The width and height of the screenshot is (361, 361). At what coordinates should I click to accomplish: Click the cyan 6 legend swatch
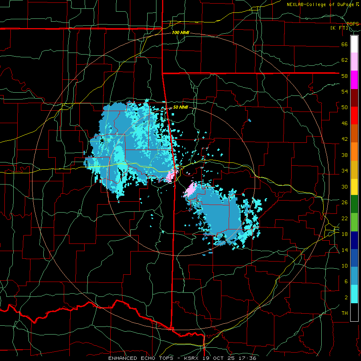[354, 294]
